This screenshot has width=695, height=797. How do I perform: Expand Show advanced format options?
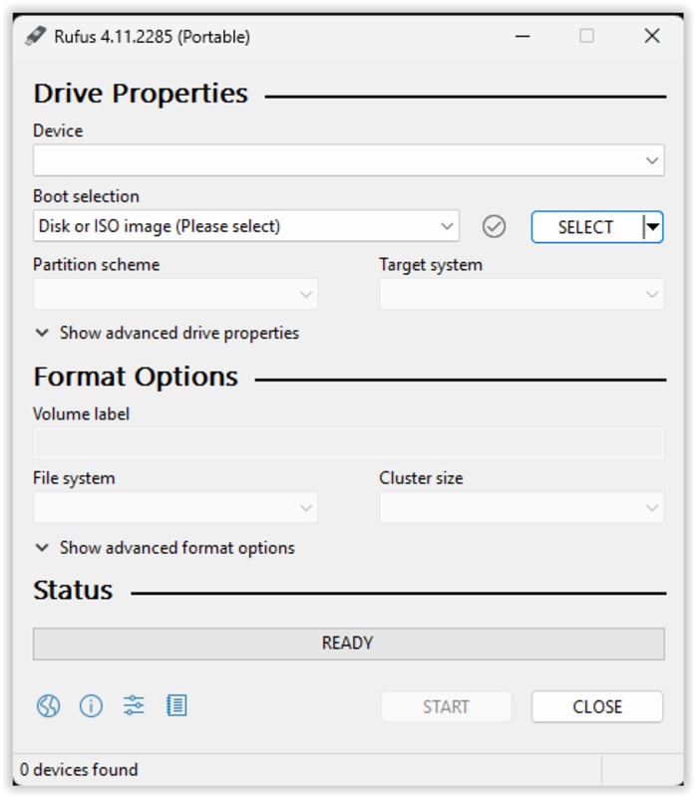tap(165, 548)
